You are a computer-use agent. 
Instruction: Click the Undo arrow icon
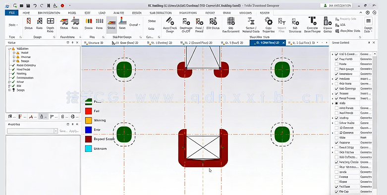click(35, 5)
